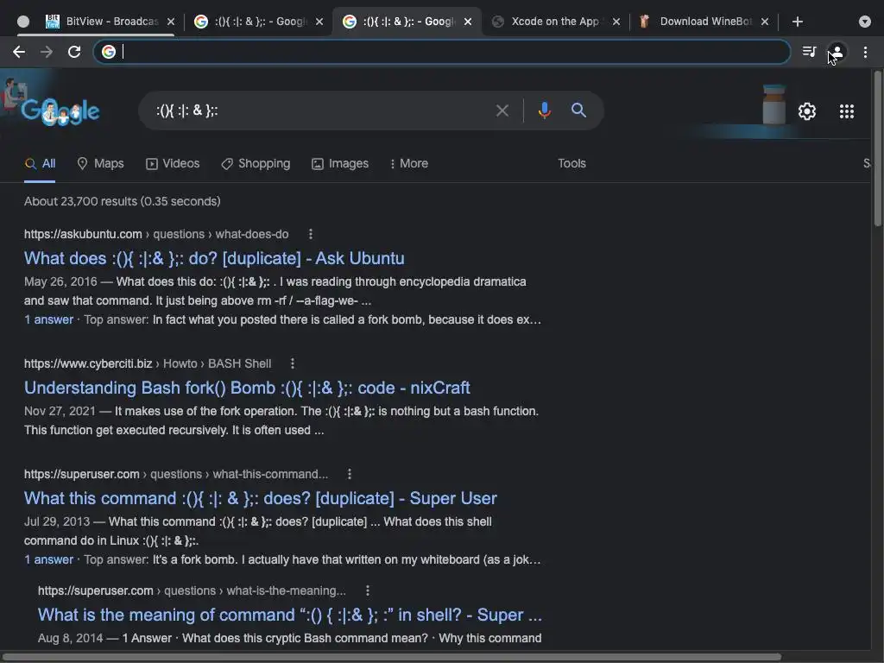Go back to the previous page
This screenshot has width=884, height=663.
pyautogui.click(x=19, y=52)
